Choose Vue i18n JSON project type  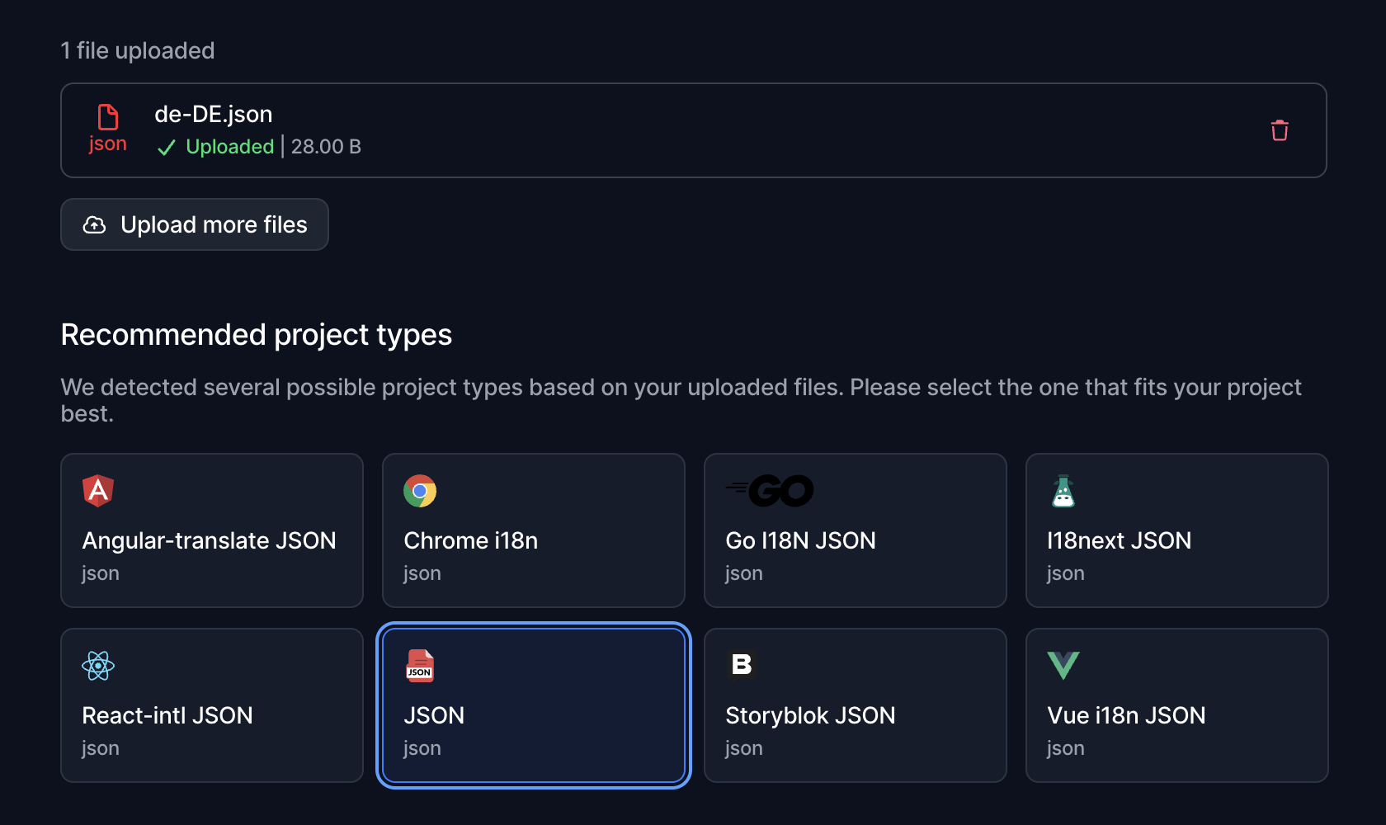(1177, 705)
